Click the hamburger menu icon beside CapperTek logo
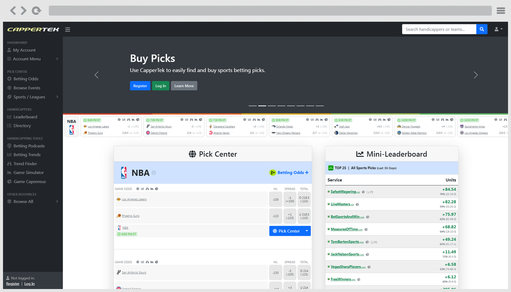This screenshot has height=292, width=511. 67,29
